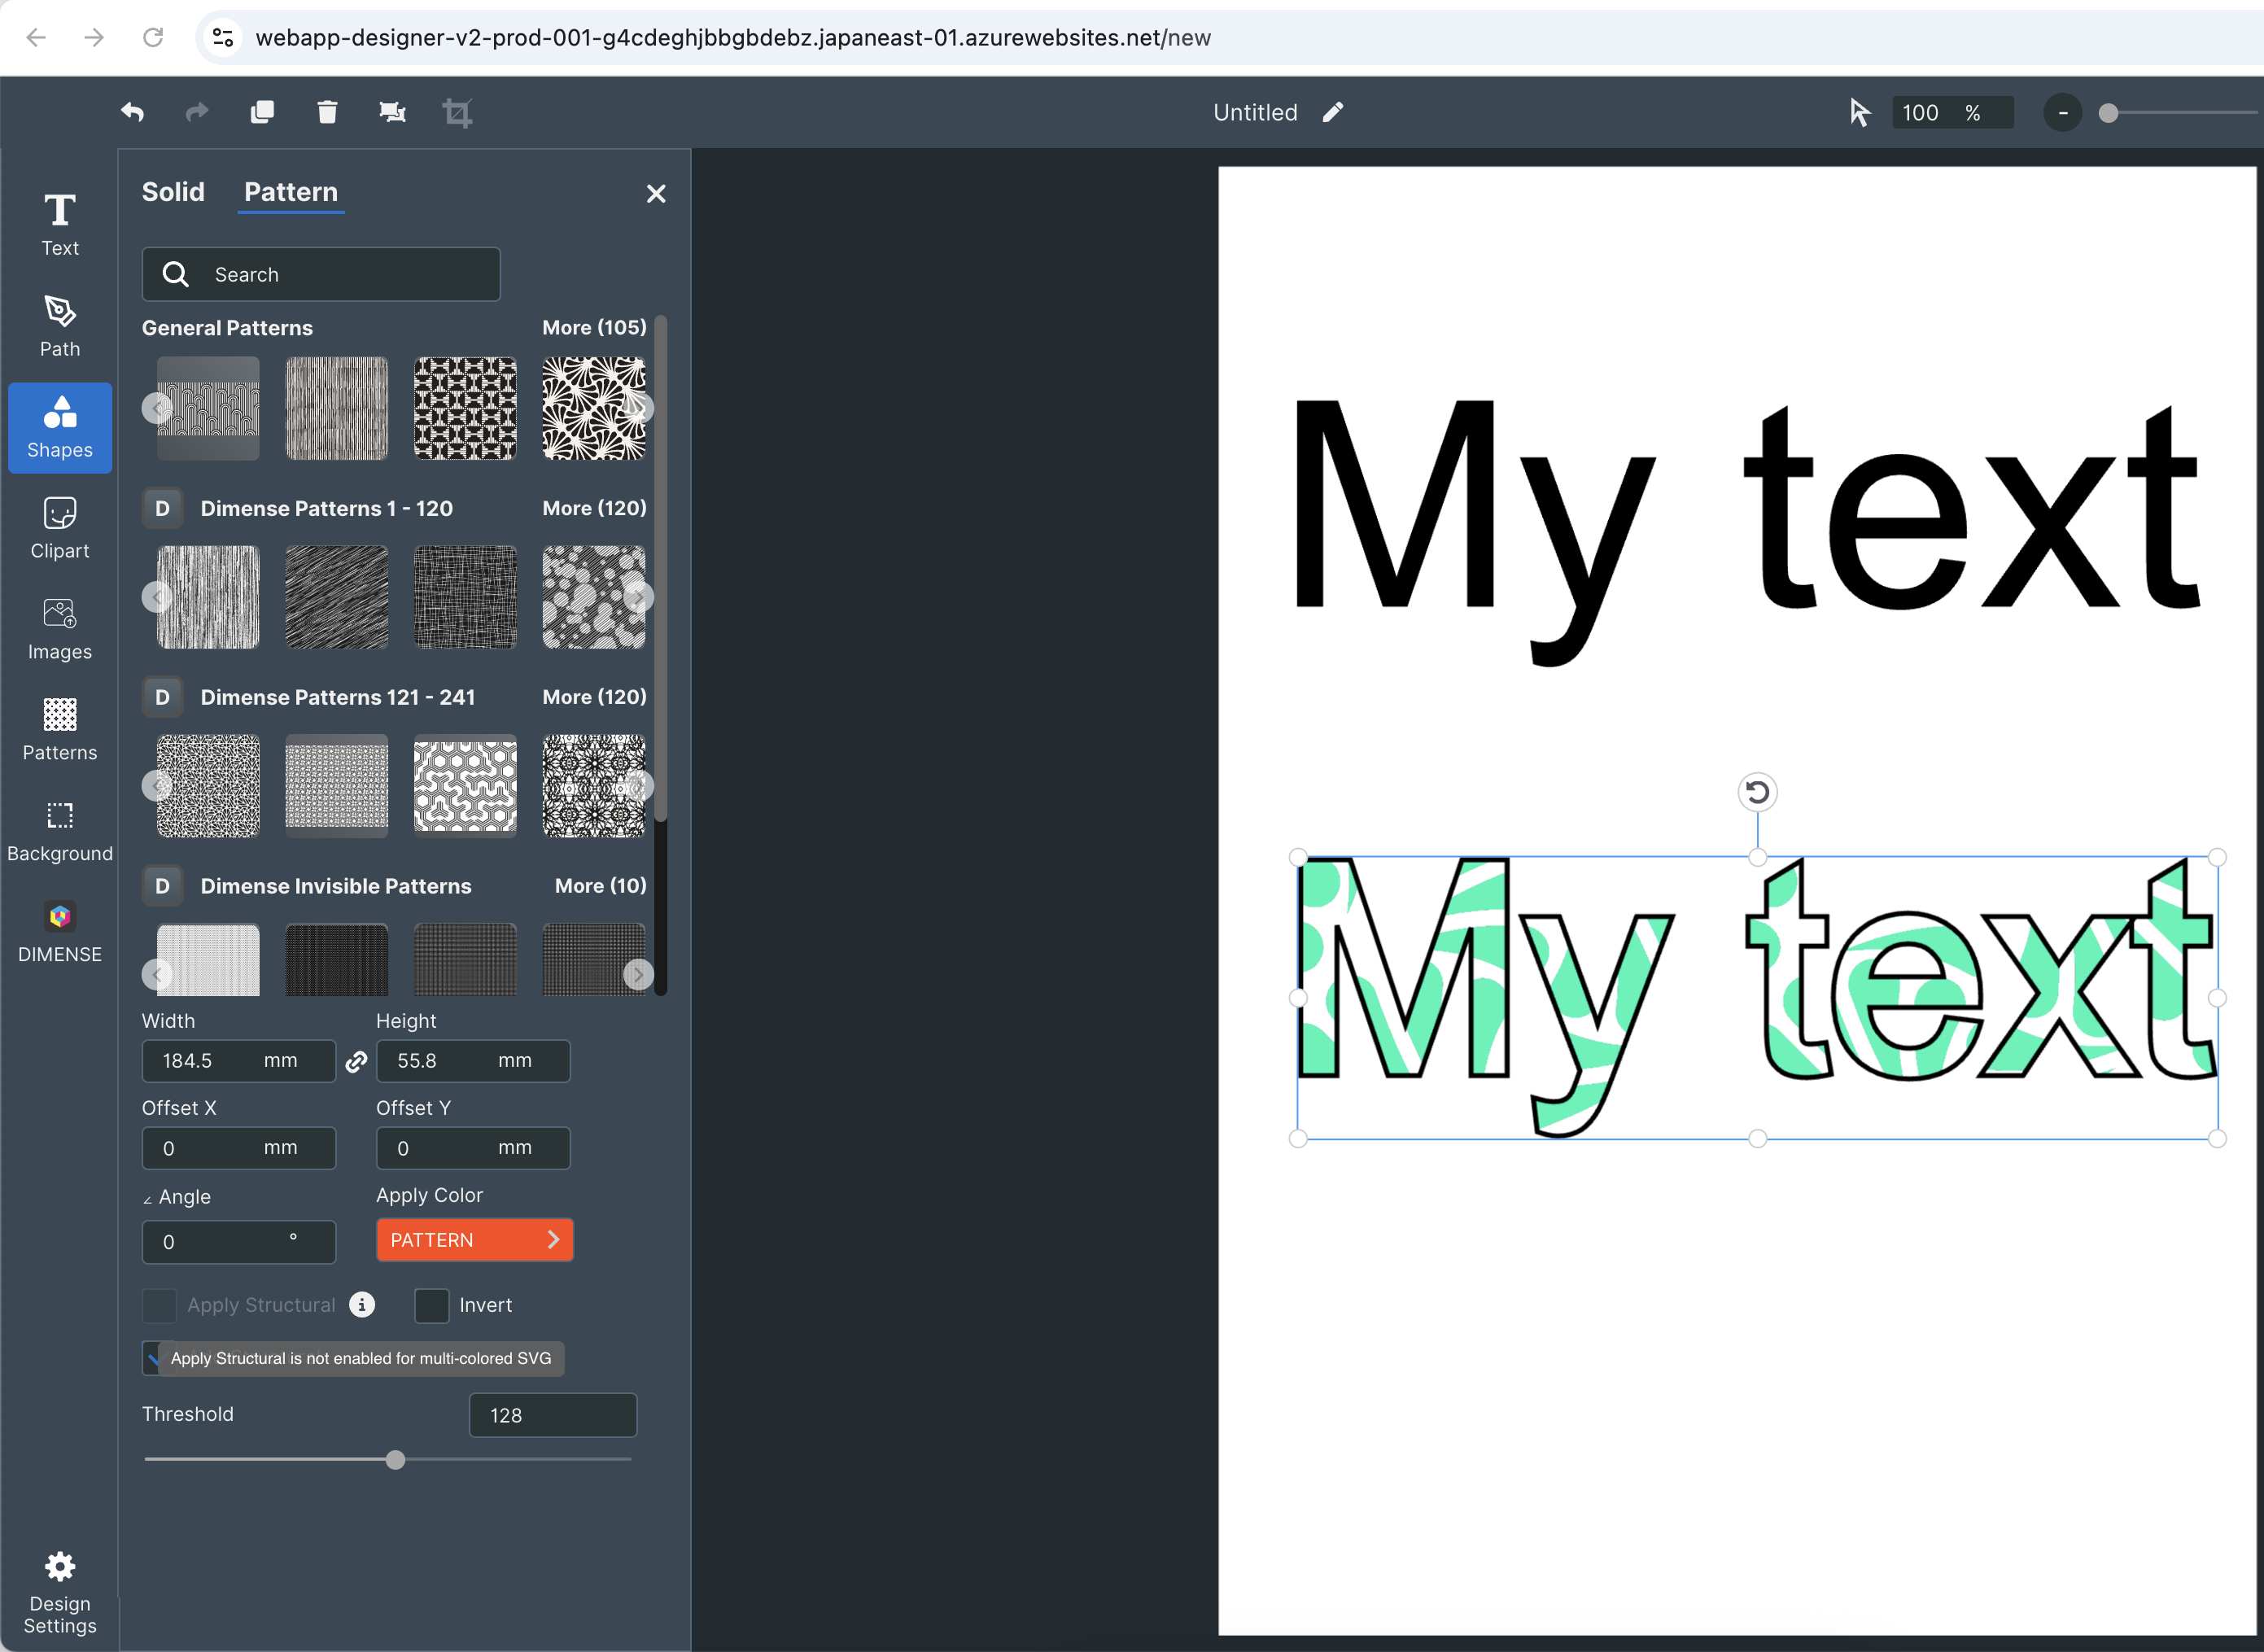Screen dimensions: 2264x1652
Task: Open the DIMENSE panel
Action: (x=60, y=932)
